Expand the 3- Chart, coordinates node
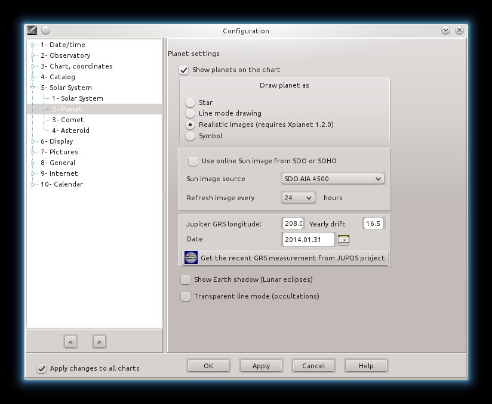The width and height of the screenshot is (492, 404). tap(33, 66)
